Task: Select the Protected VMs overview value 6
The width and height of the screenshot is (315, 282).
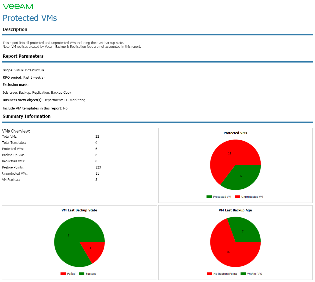Action: (96, 149)
